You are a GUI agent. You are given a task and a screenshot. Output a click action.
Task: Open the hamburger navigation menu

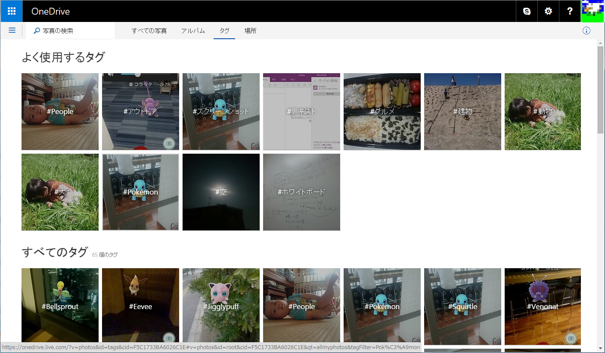(12, 30)
